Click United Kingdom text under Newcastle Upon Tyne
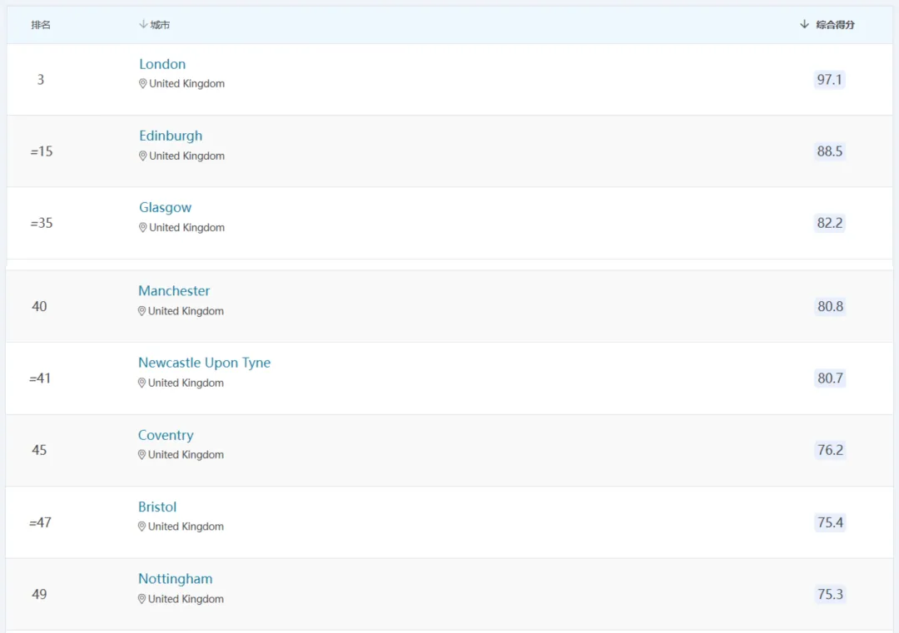This screenshot has height=633, width=899. (186, 383)
